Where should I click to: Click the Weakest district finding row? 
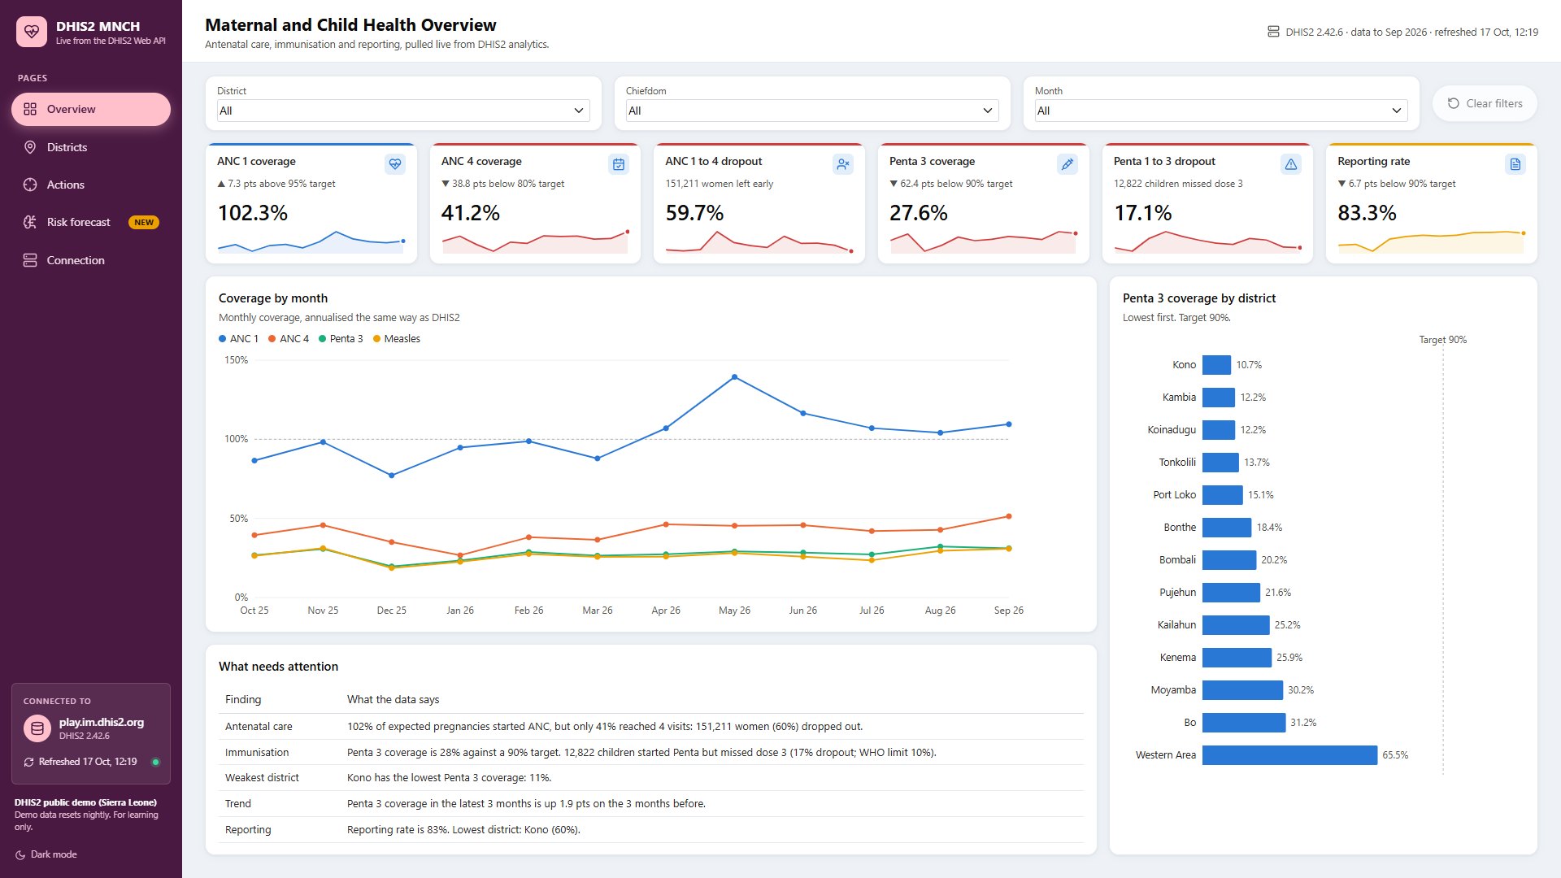(x=651, y=778)
